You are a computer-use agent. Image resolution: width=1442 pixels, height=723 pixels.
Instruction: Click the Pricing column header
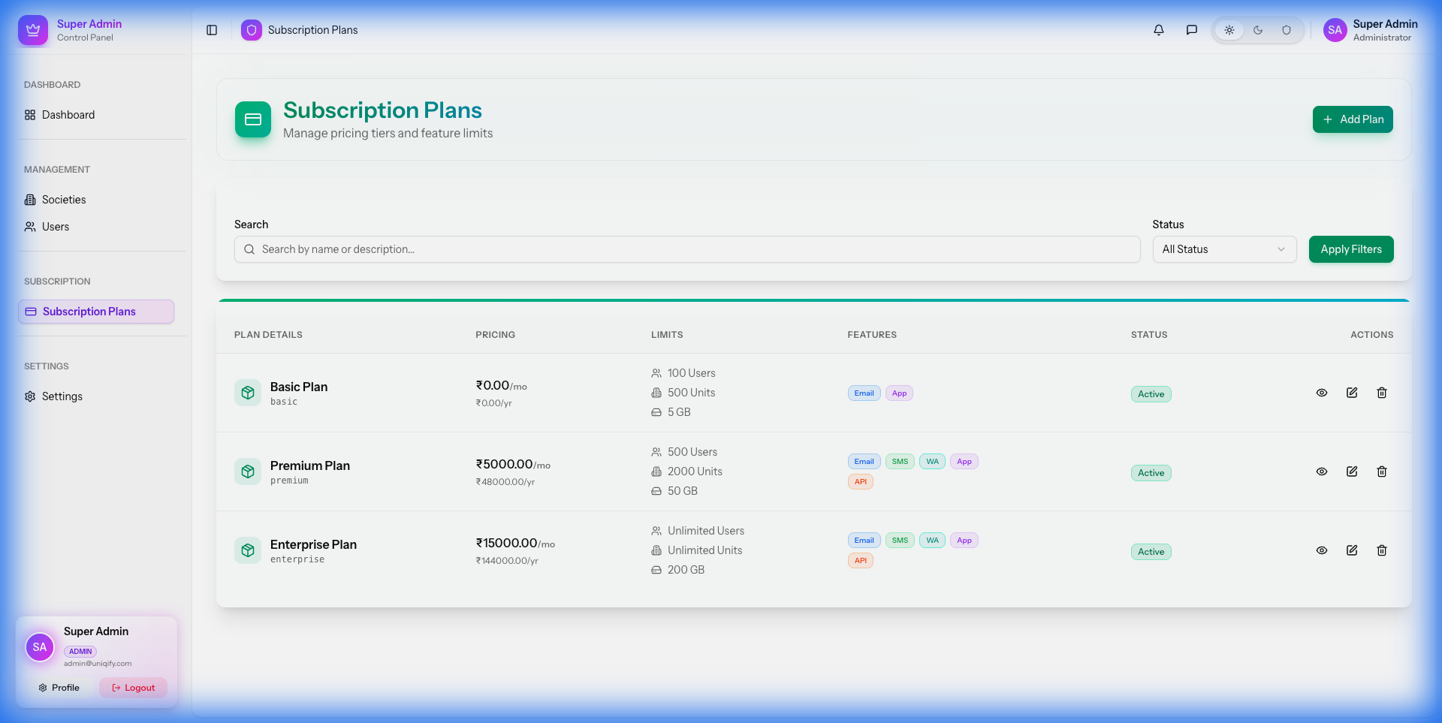coord(495,335)
